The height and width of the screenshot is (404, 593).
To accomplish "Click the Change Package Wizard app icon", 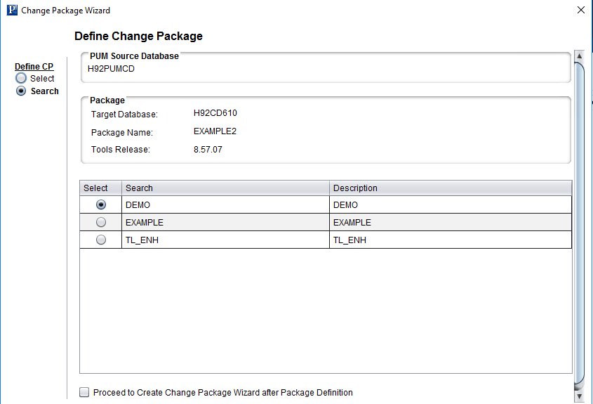I will pyautogui.click(x=12, y=11).
